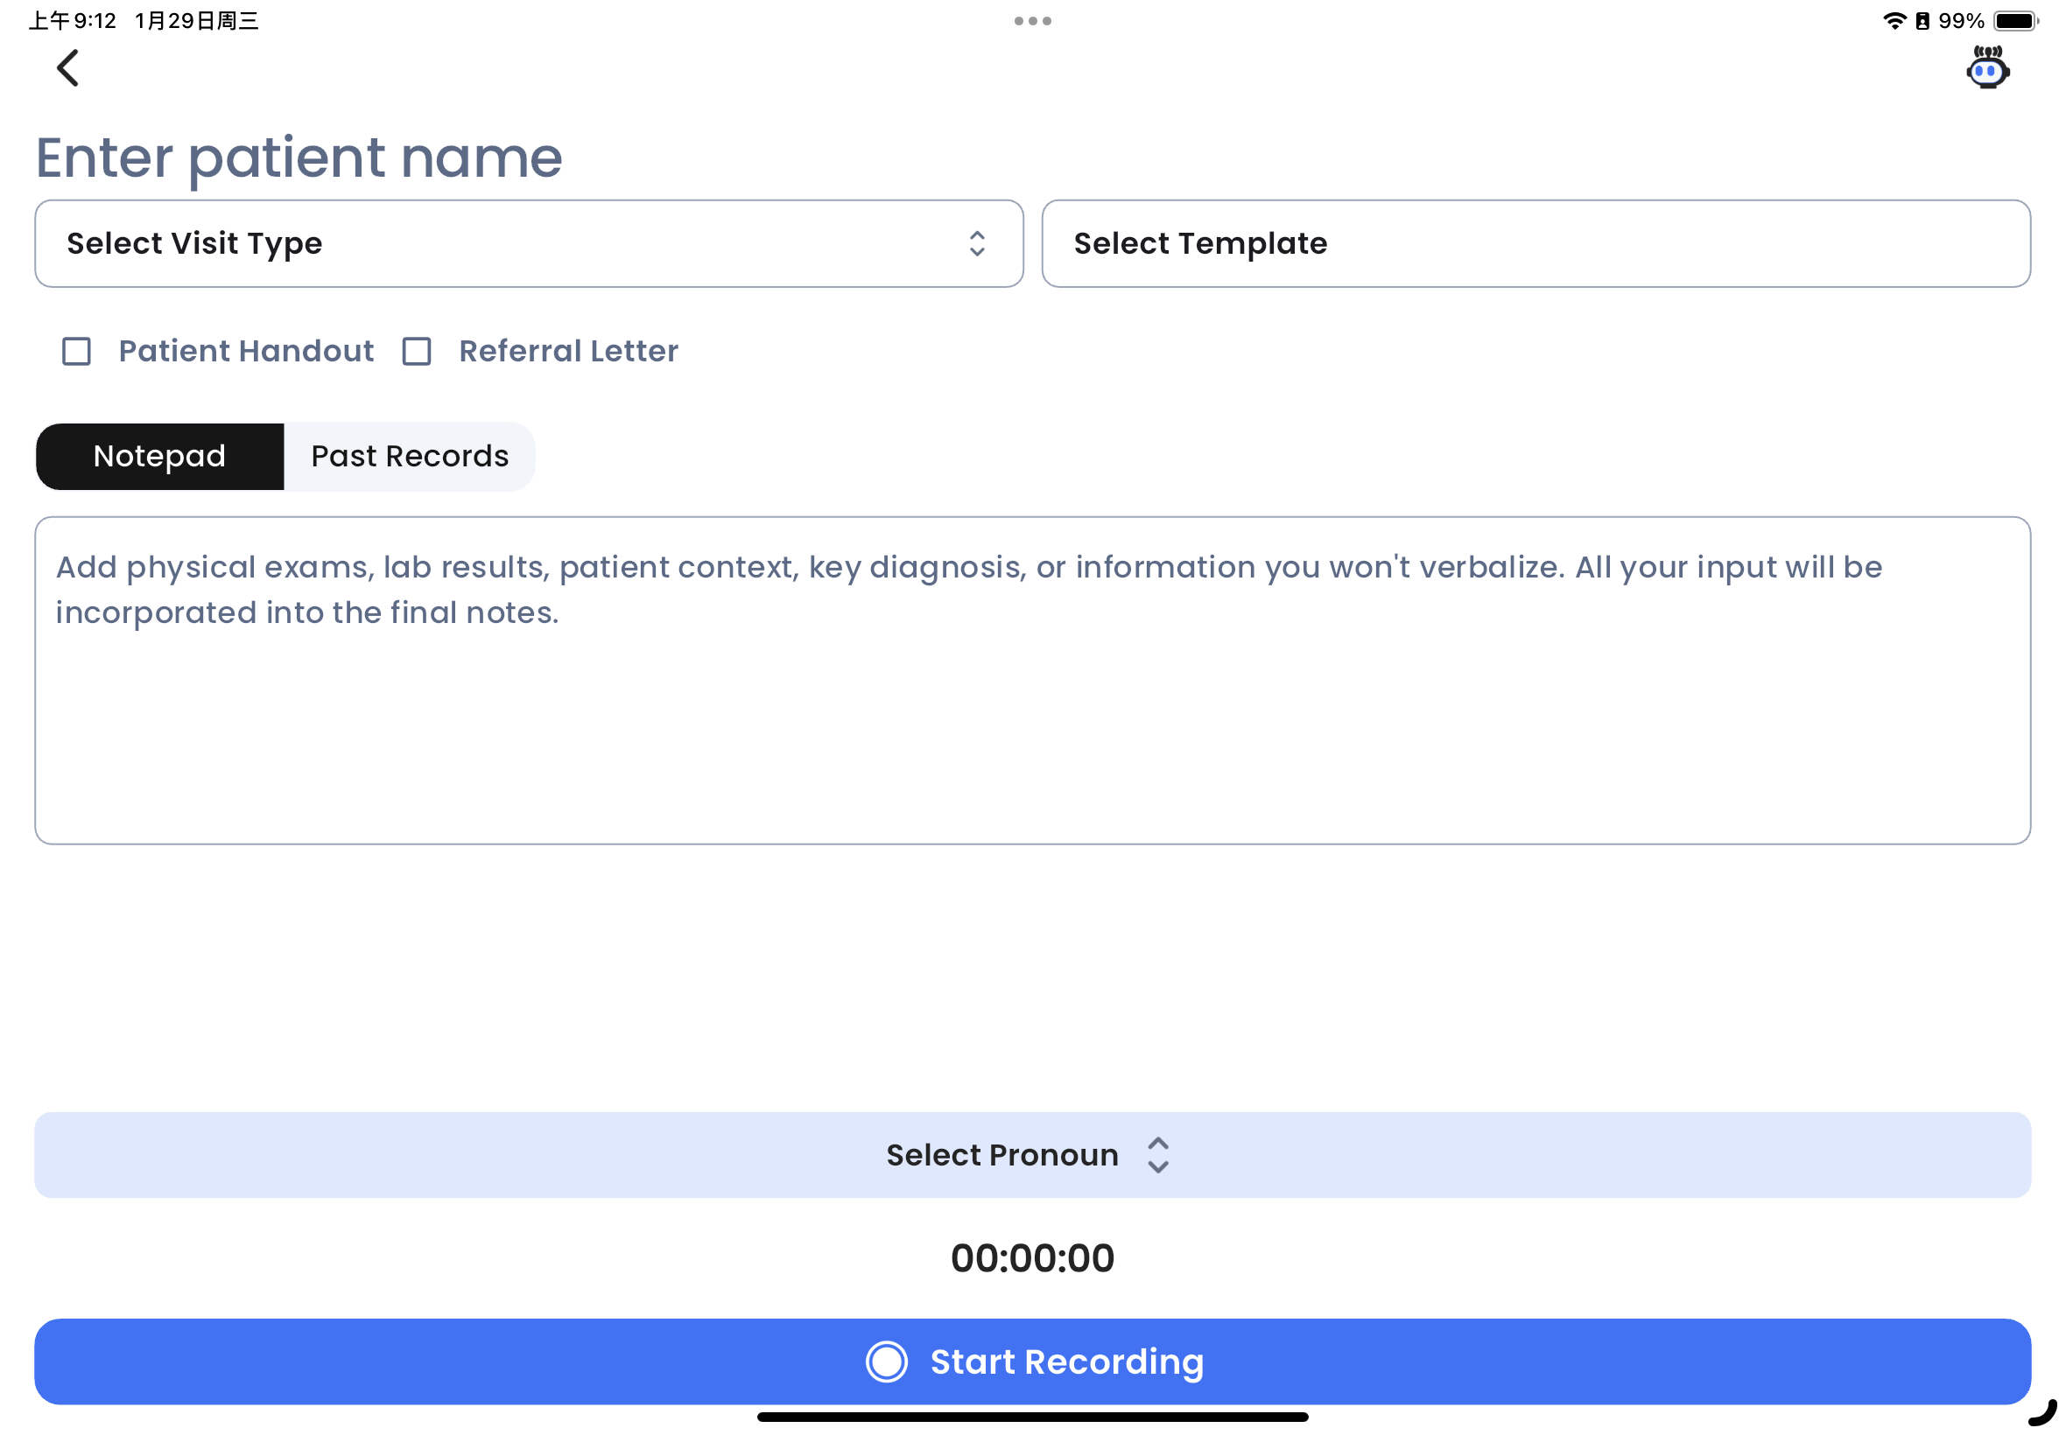
Task: Check the Patient Handout checkbox
Action: tap(76, 351)
